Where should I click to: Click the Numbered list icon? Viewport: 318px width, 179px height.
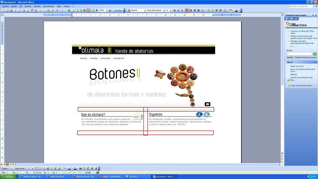[209, 10]
